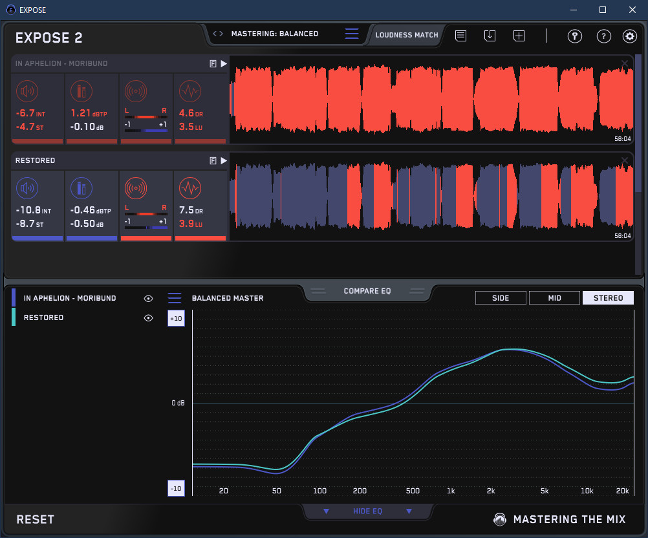Click true peak meter icon for In Aphelion - Moribund
648x538 pixels.
81,91
